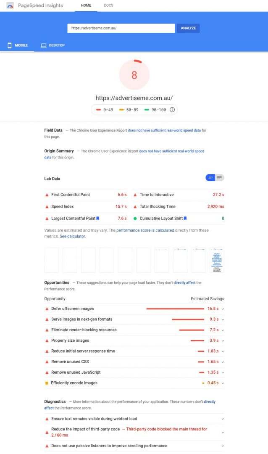Expand Remove unused CSS chevron
The width and height of the screenshot is (268, 454).
223,362
